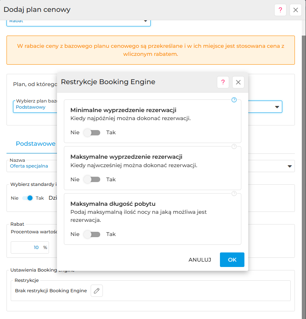The height and width of the screenshot is (319, 306).
Task: Click the 'Kiedy najpóźniej można dokonać rezerwacji.' text
Action: (130, 119)
